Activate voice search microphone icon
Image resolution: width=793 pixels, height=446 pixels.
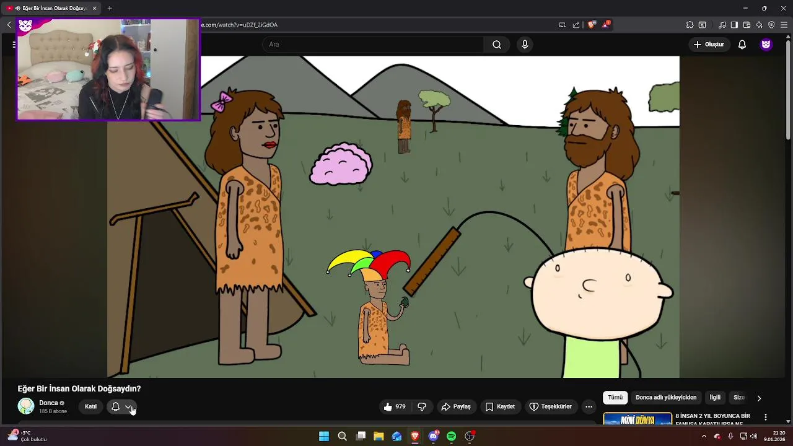(x=525, y=45)
